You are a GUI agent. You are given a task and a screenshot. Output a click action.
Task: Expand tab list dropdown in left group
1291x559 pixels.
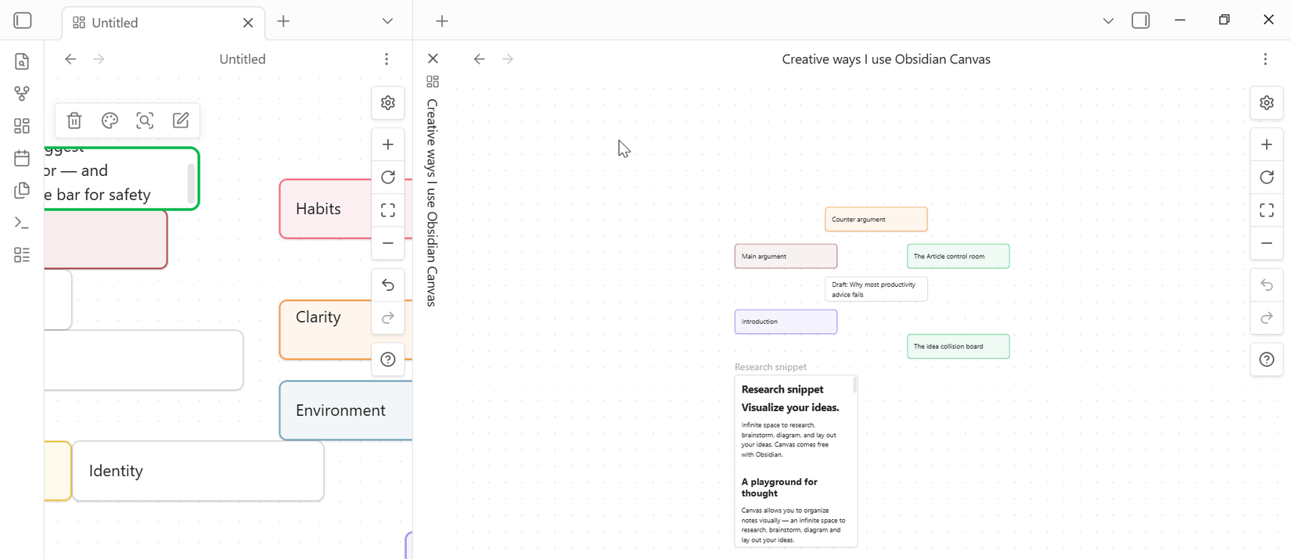coord(387,21)
